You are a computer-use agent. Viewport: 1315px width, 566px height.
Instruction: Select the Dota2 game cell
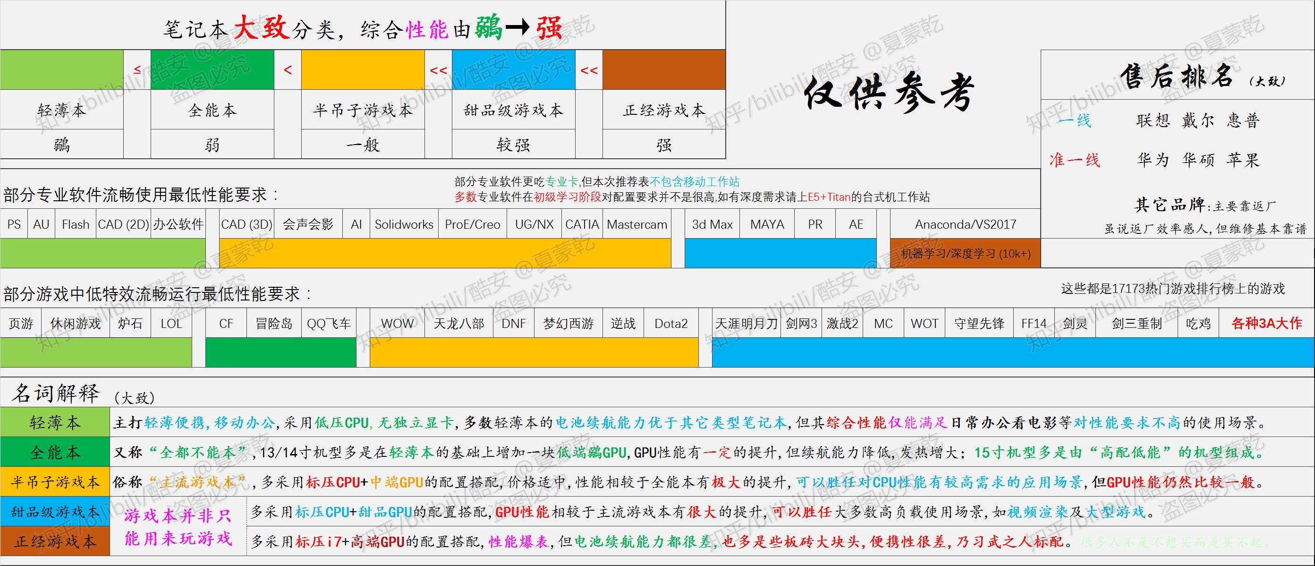671,323
